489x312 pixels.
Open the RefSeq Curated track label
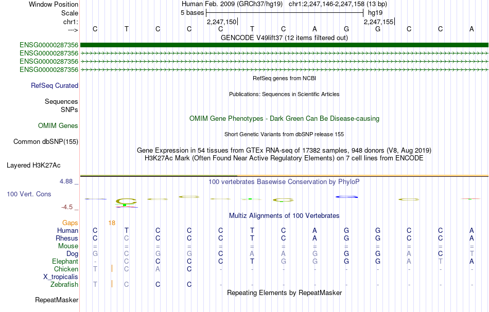click(x=54, y=86)
